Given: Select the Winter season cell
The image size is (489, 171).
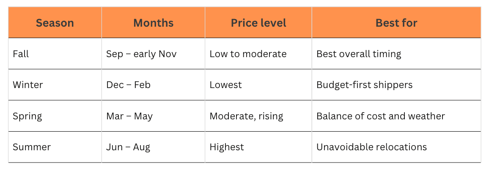Looking at the screenshot, I should (55, 85).
